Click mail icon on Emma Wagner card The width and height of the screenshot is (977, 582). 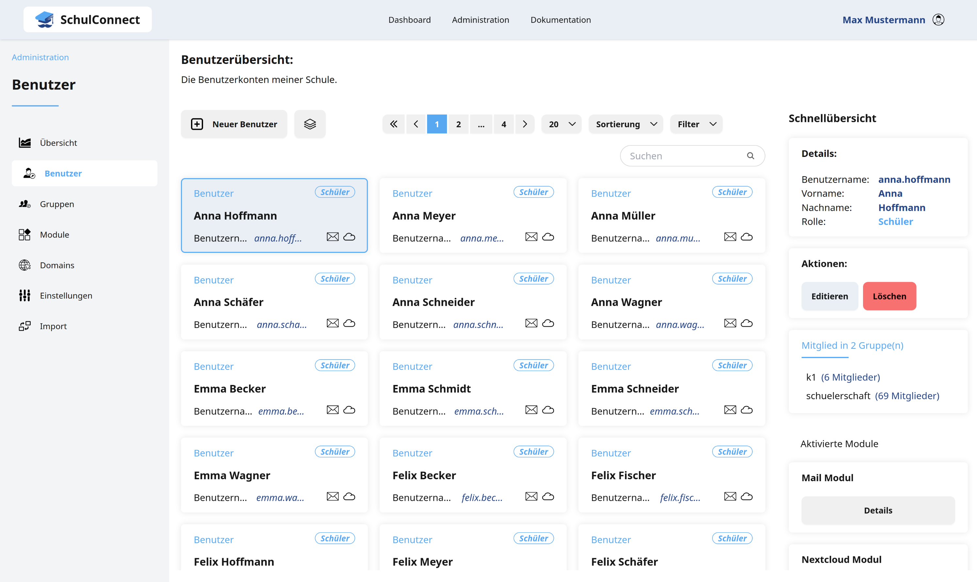pos(332,497)
